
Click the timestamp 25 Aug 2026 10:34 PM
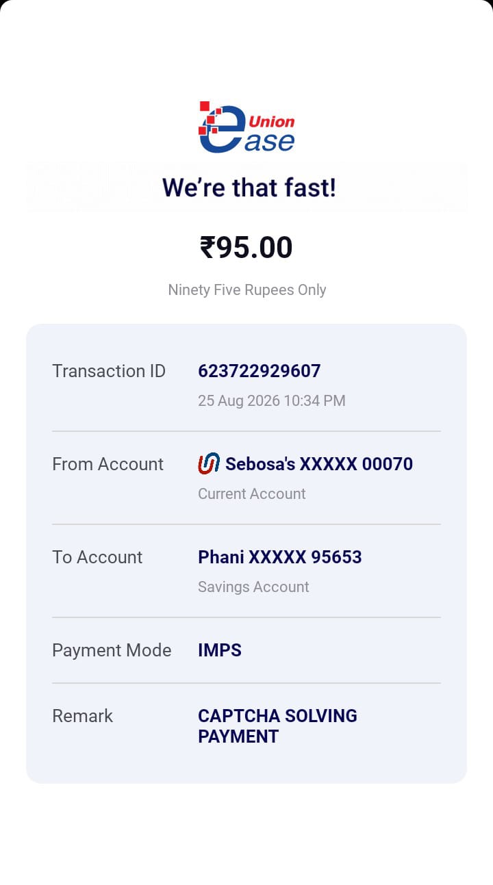tap(272, 400)
